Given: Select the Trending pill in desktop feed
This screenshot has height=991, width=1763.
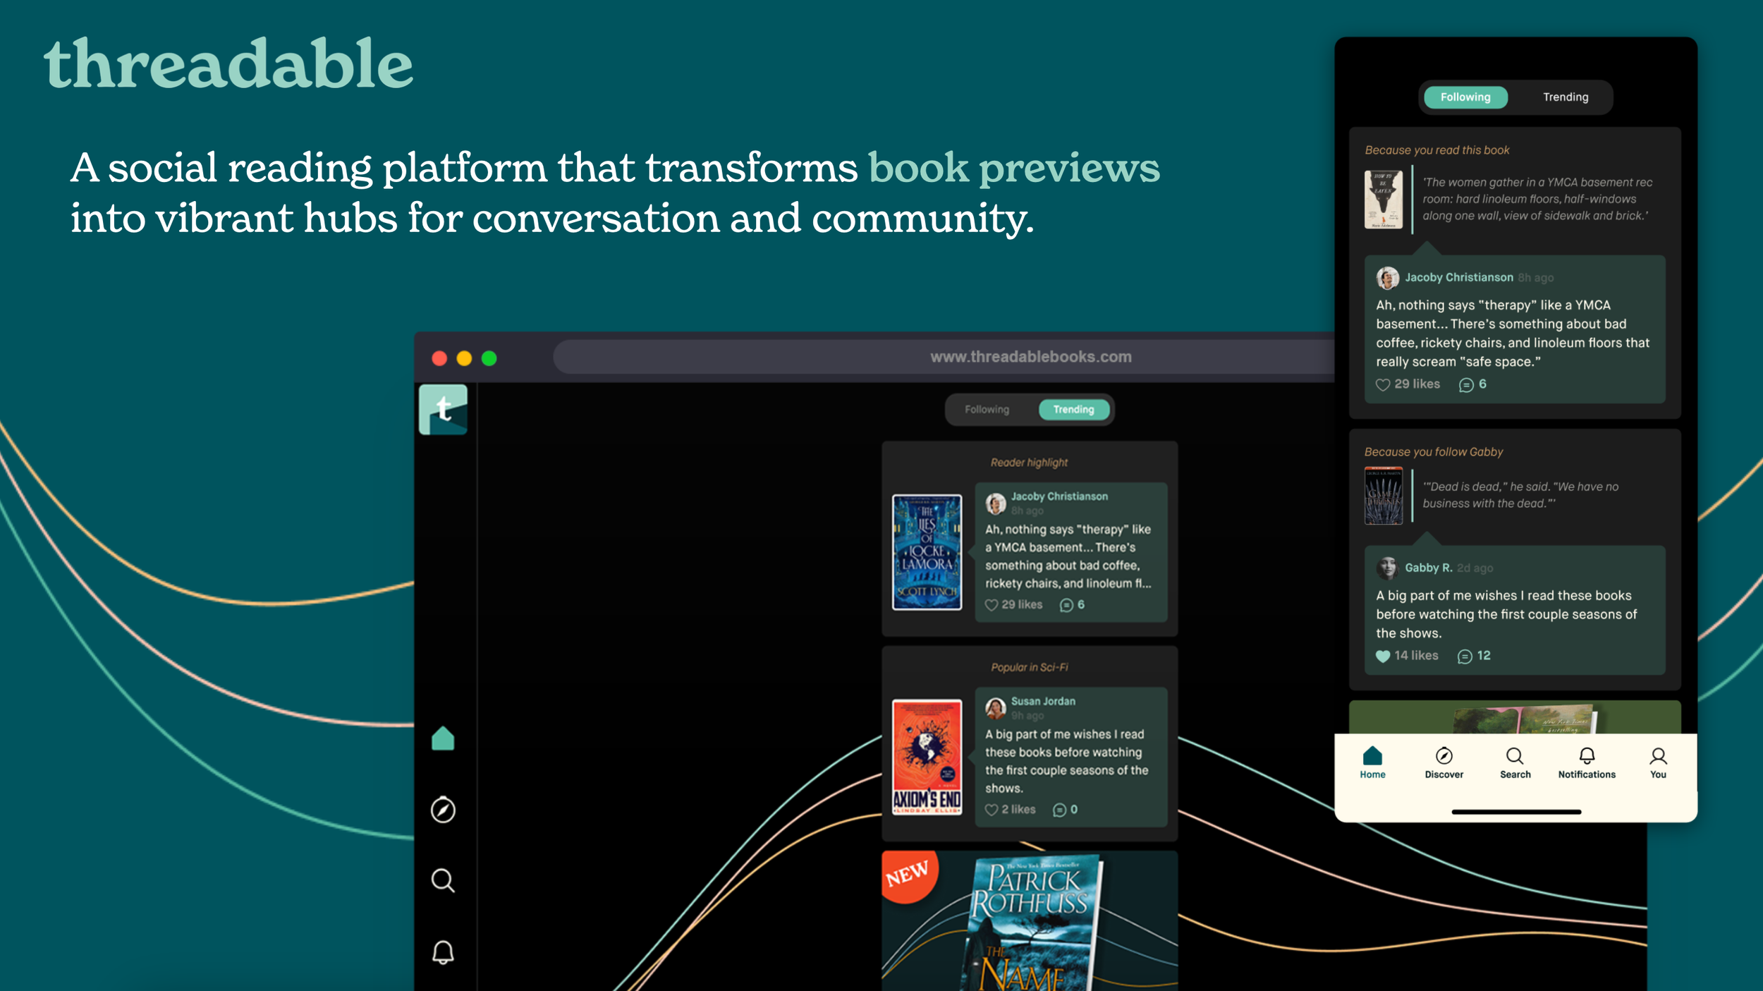Looking at the screenshot, I should (x=1073, y=410).
